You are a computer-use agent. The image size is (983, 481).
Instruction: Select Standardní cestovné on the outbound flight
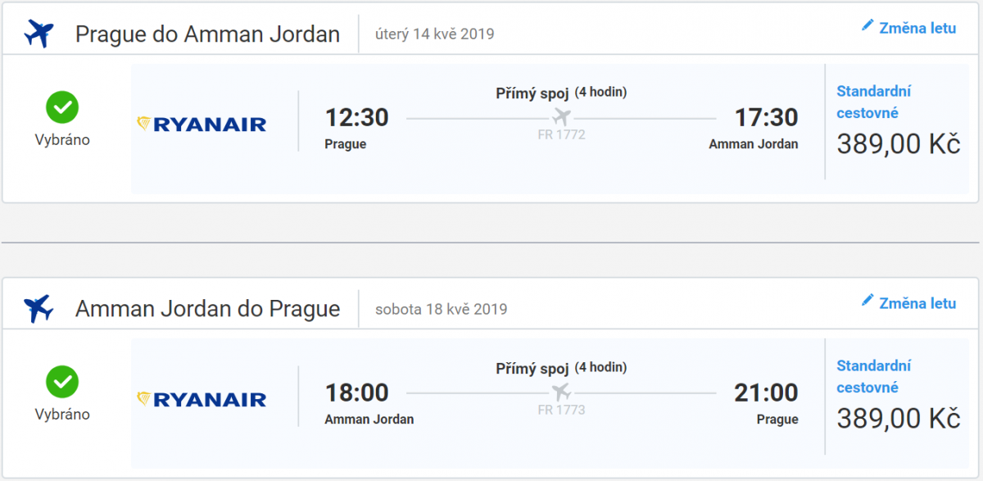click(x=873, y=102)
